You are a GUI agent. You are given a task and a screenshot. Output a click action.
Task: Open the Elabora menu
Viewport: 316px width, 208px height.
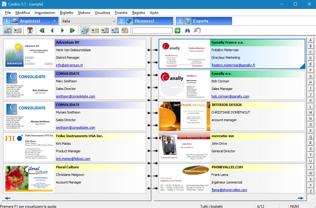click(84, 13)
